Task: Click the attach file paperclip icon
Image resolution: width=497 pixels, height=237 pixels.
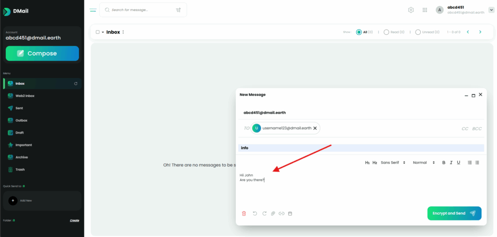Action: (273, 213)
